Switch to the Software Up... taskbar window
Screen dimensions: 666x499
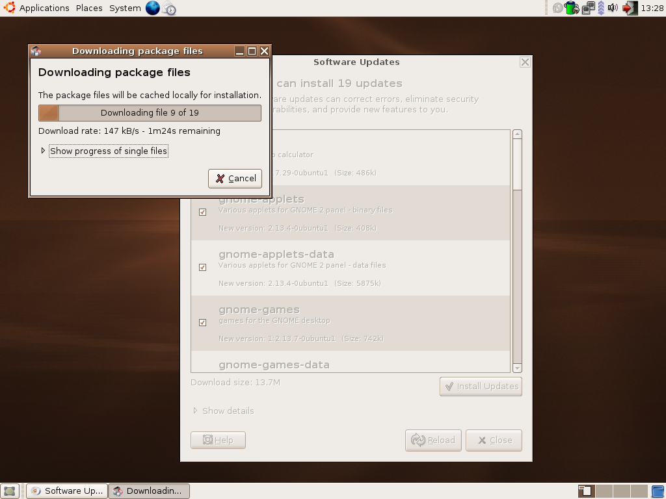pyautogui.click(x=67, y=491)
